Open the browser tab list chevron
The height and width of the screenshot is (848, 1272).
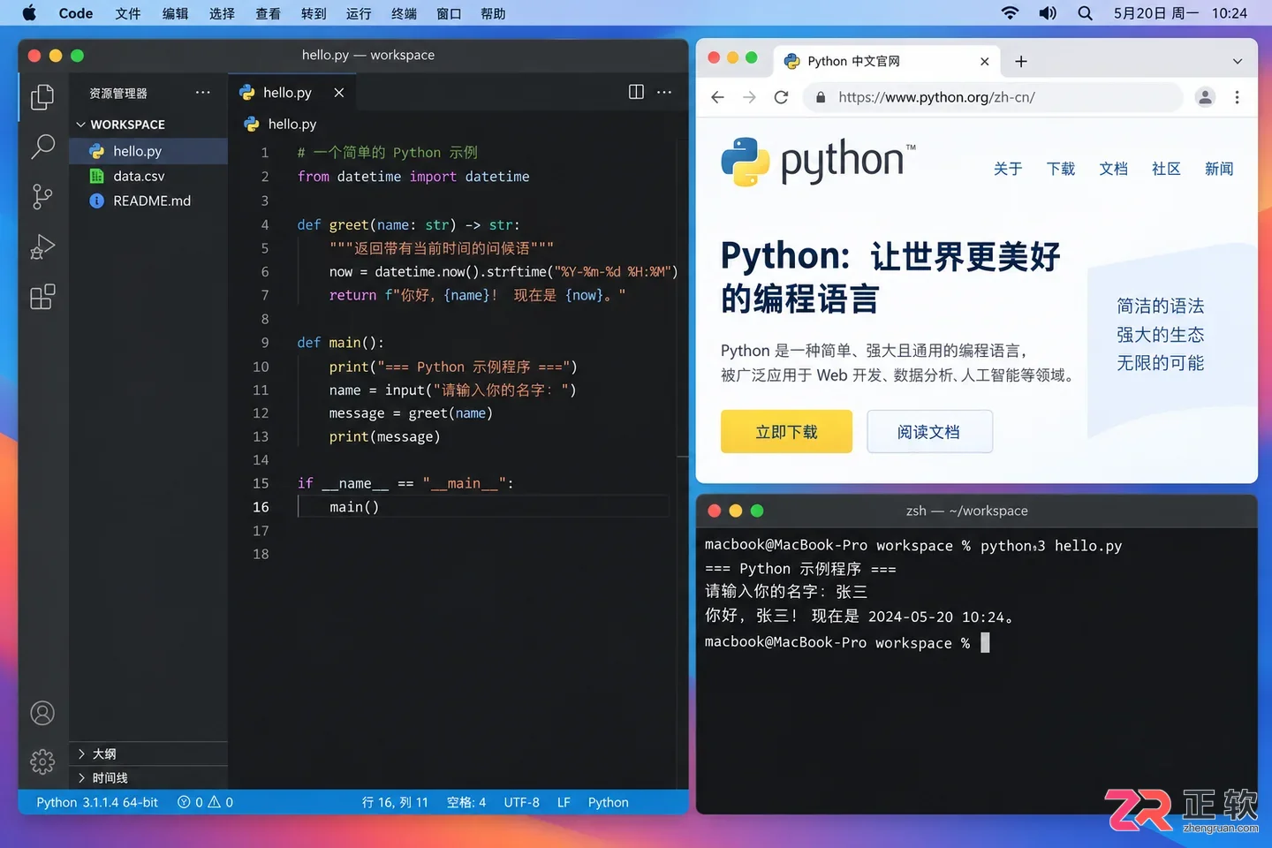point(1238,61)
